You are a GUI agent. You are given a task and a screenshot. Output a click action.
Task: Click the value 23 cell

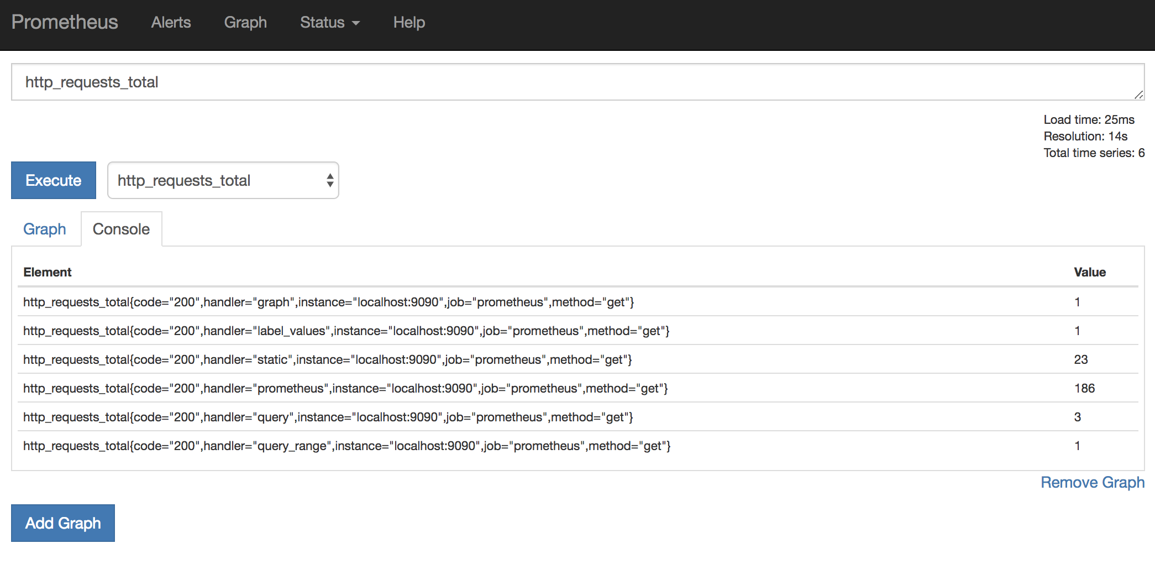coord(1081,359)
